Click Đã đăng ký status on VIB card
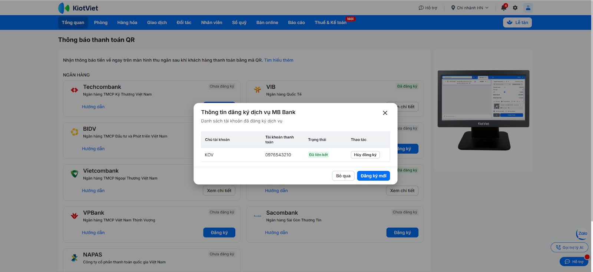This screenshot has width=593, height=272. [x=407, y=86]
